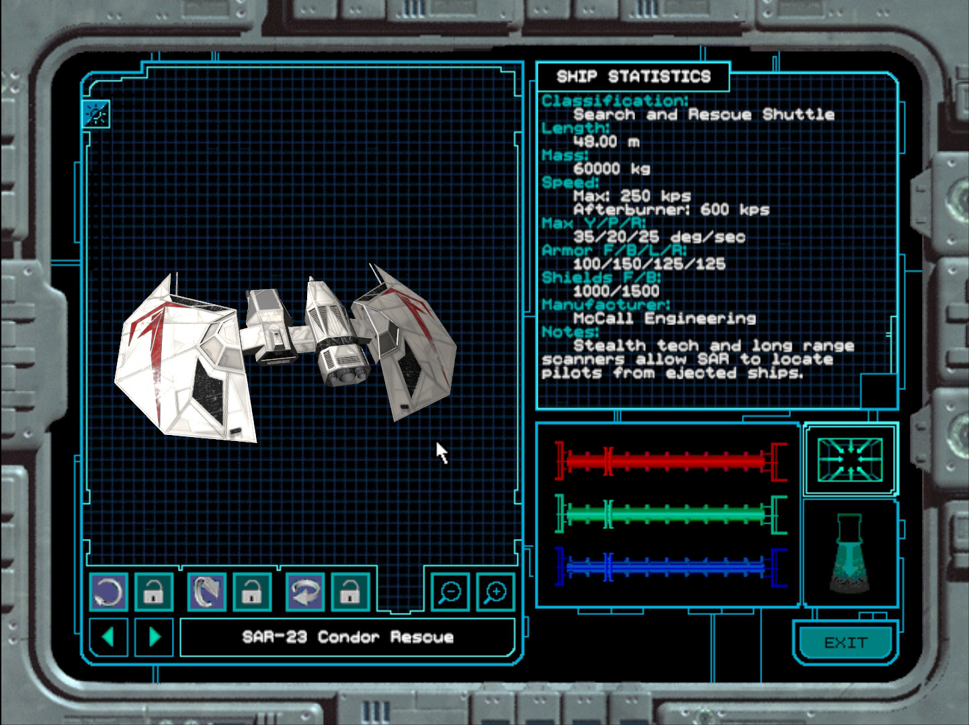Click the vertical pitch rotation arrow icon
The image size is (969, 725).
pyautogui.click(x=207, y=592)
